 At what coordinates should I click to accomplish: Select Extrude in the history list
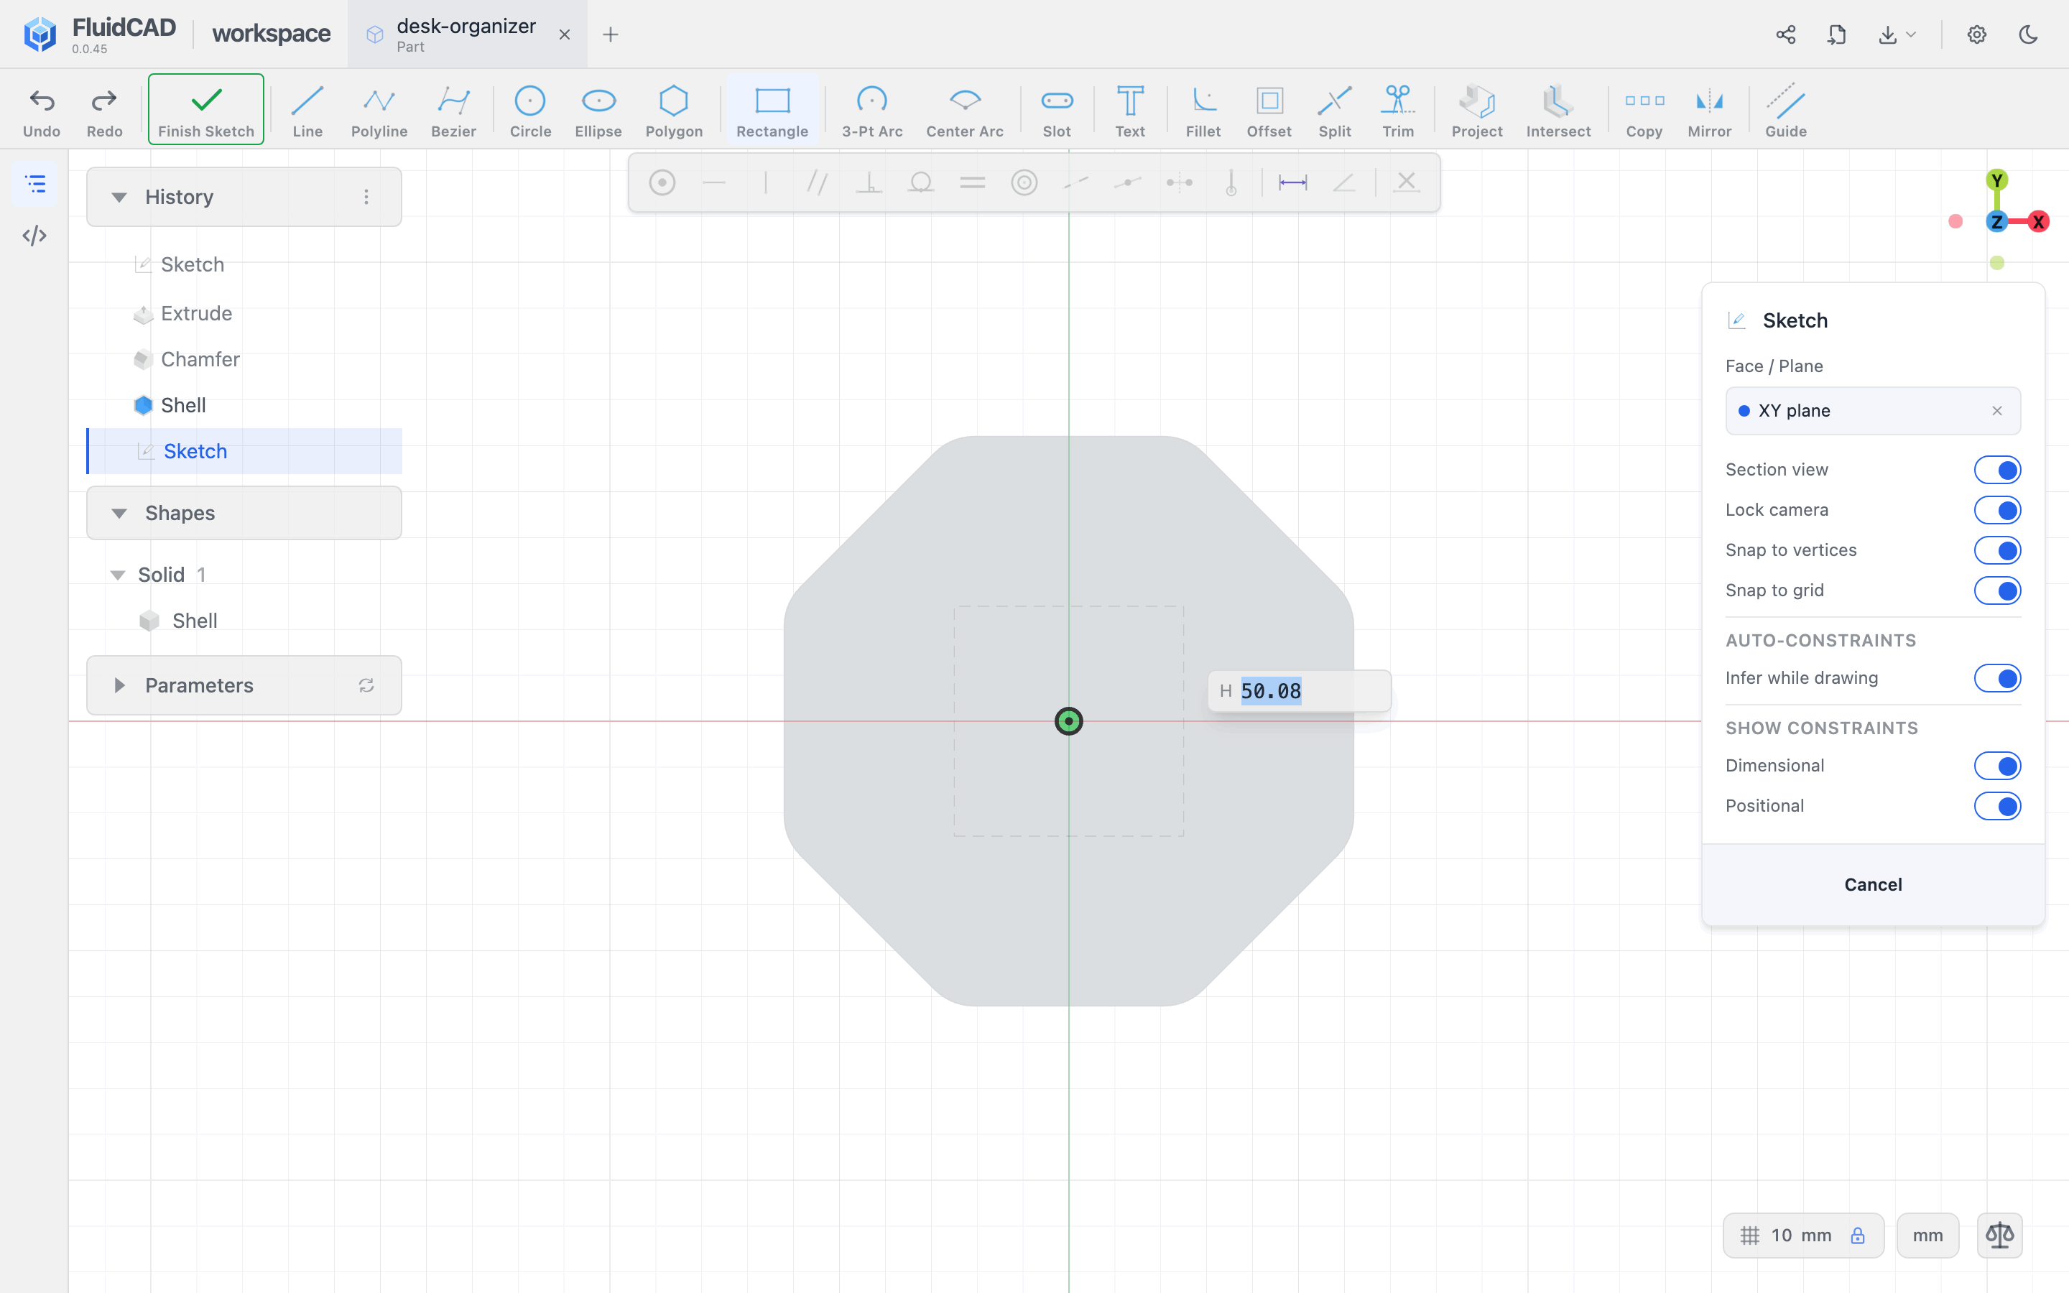pyautogui.click(x=197, y=314)
